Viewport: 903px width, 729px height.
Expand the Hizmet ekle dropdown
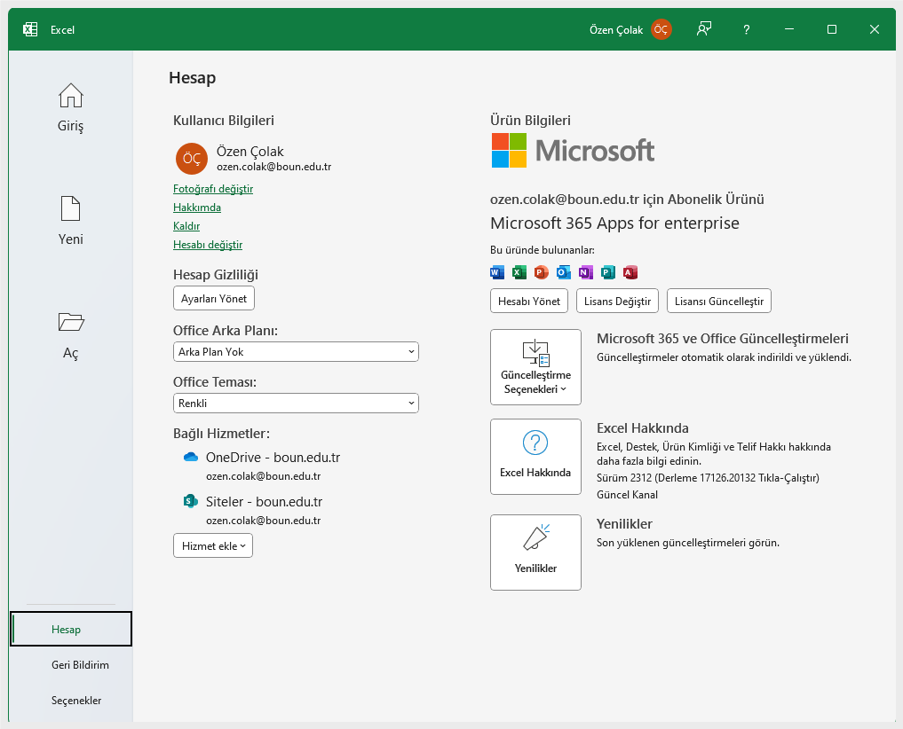coord(213,545)
